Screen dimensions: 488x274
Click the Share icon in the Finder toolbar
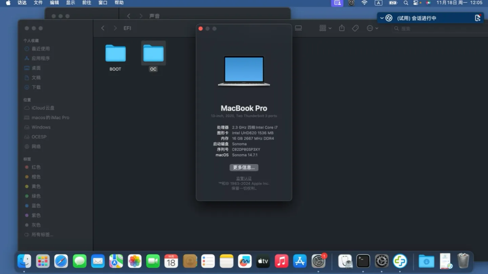click(x=342, y=28)
